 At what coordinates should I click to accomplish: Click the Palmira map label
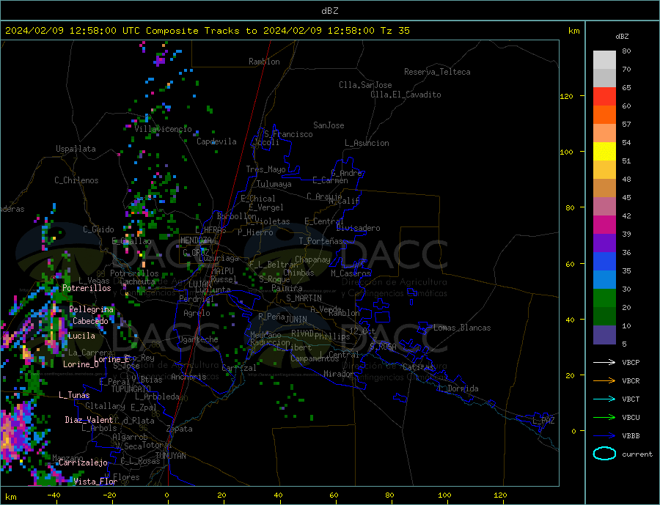pyautogui.click(x=287, y=288)
